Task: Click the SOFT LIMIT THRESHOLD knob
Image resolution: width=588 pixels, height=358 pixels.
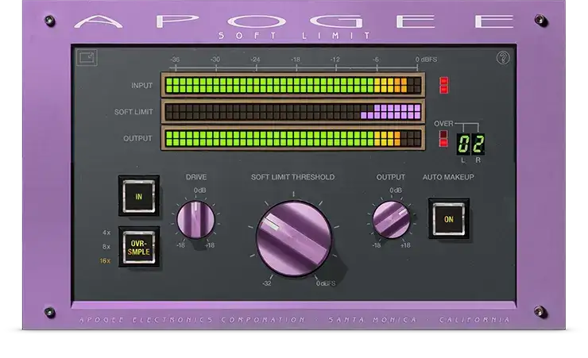Action: point(294,239)
